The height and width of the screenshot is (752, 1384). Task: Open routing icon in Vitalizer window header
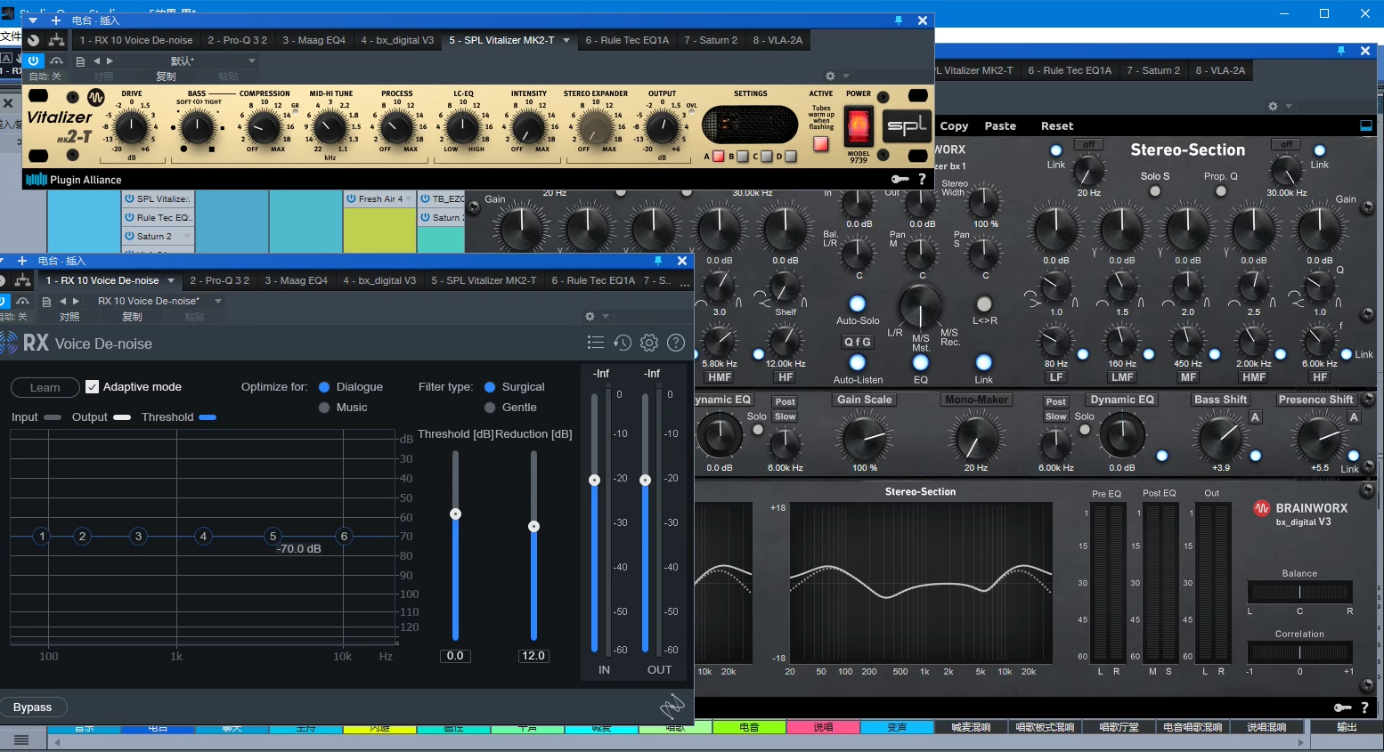pos(56,40)
